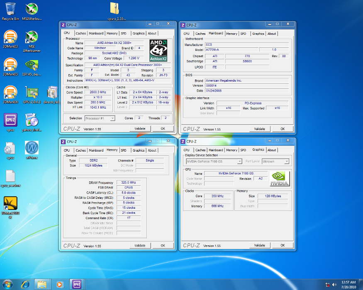363x290 pixels.
Task: Click the SB600 southbridge value
Action: [x=247, y=61]
